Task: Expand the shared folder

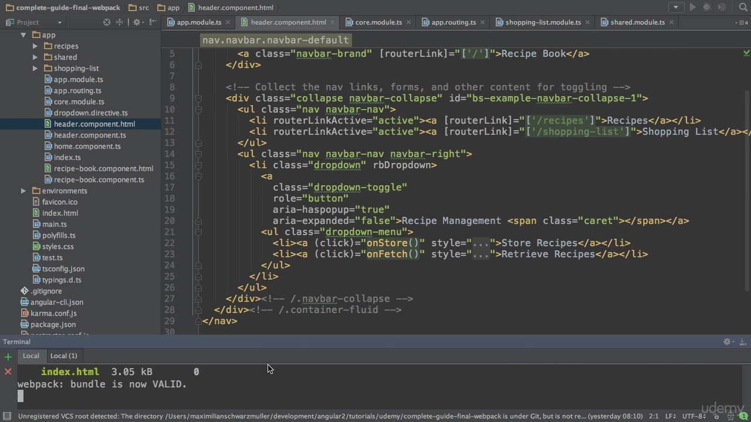Action: point(35,57)
